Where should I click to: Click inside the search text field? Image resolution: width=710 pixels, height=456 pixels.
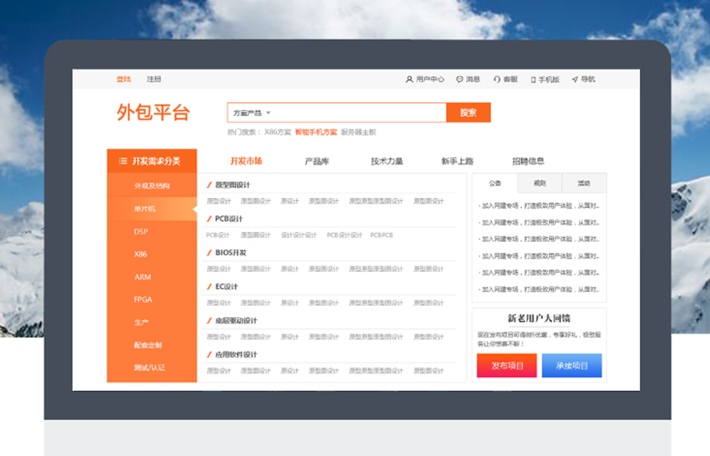tap(358, 113)
